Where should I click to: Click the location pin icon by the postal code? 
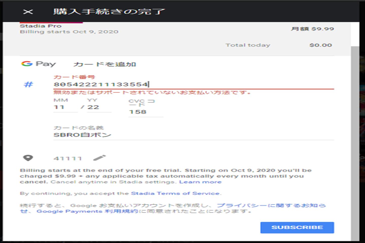pyautogui.click(x=28, y=158)
